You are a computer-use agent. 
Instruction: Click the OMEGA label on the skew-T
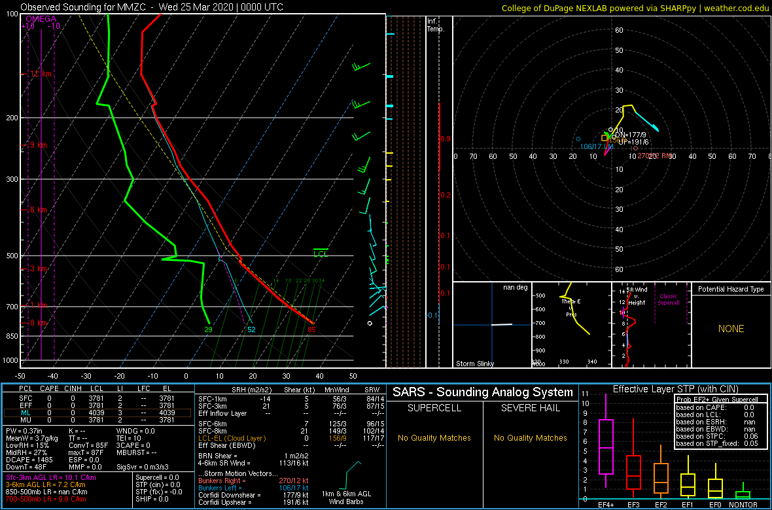pyautogui.click(x=41, y=19)
